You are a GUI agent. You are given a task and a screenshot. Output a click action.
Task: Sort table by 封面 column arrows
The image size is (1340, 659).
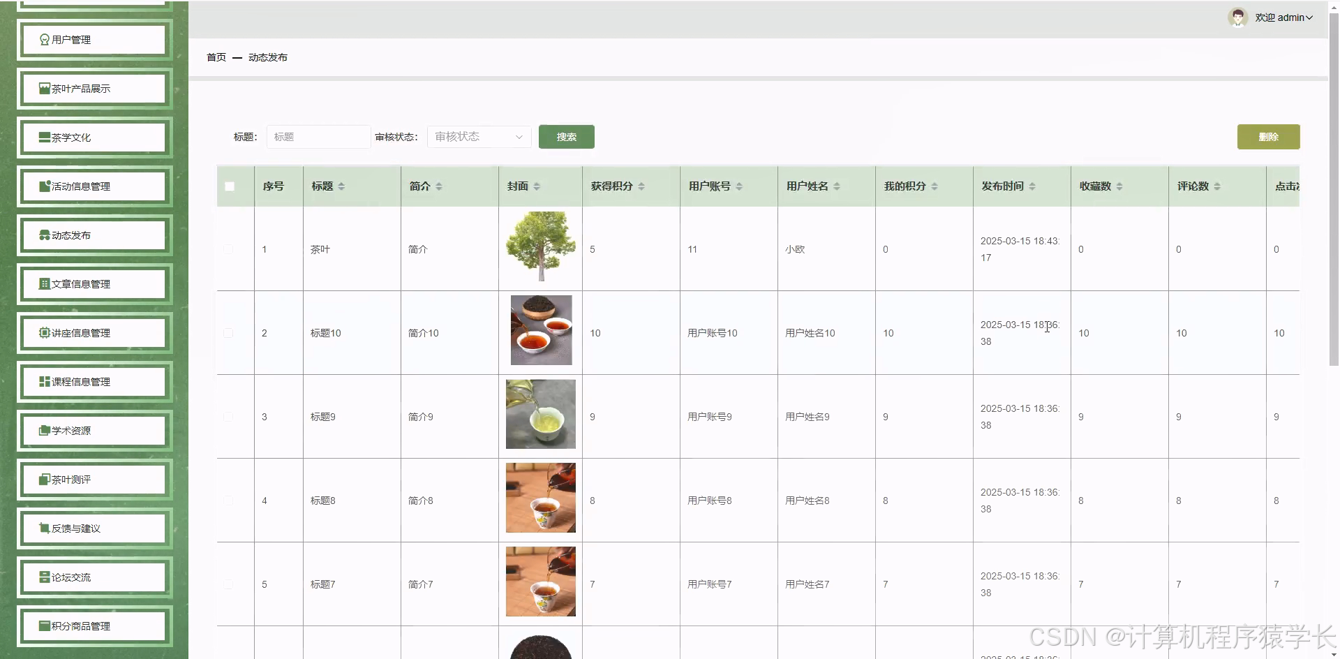click(537, 186)
